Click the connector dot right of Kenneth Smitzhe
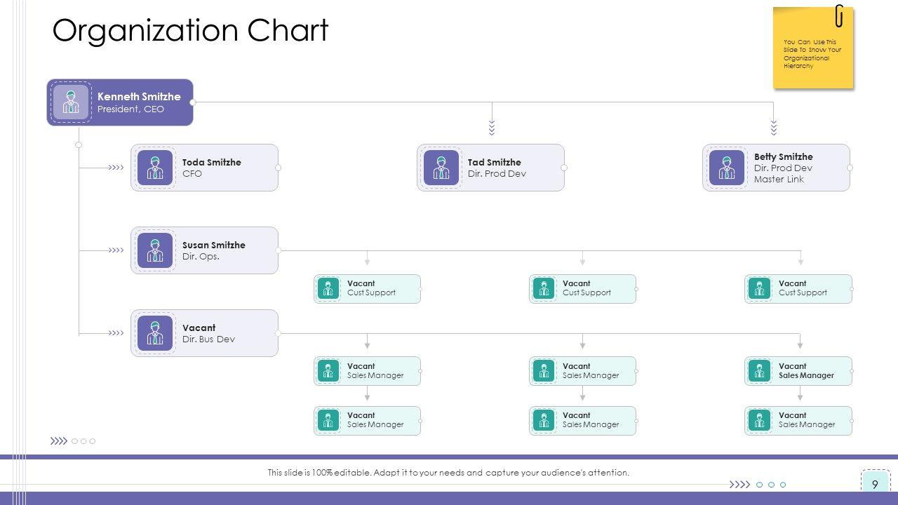Screen dimensions: 898x505 click(x=193, y=102)
